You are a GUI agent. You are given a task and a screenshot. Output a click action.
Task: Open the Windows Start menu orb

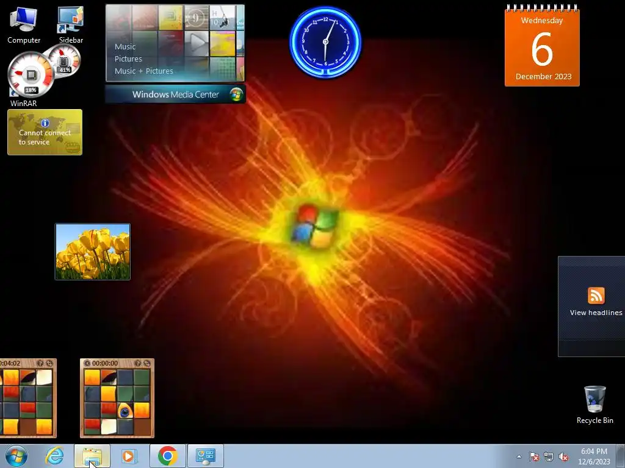(x=16, y=456)
